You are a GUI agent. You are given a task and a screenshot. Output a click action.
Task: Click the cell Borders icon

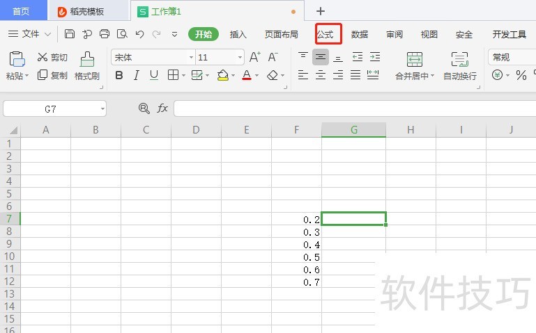(x=173, y=75)
